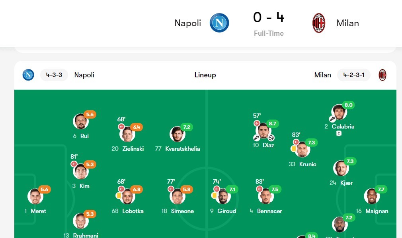Click the captain badge under Calabria
The image size is (402, 238).
339,134
